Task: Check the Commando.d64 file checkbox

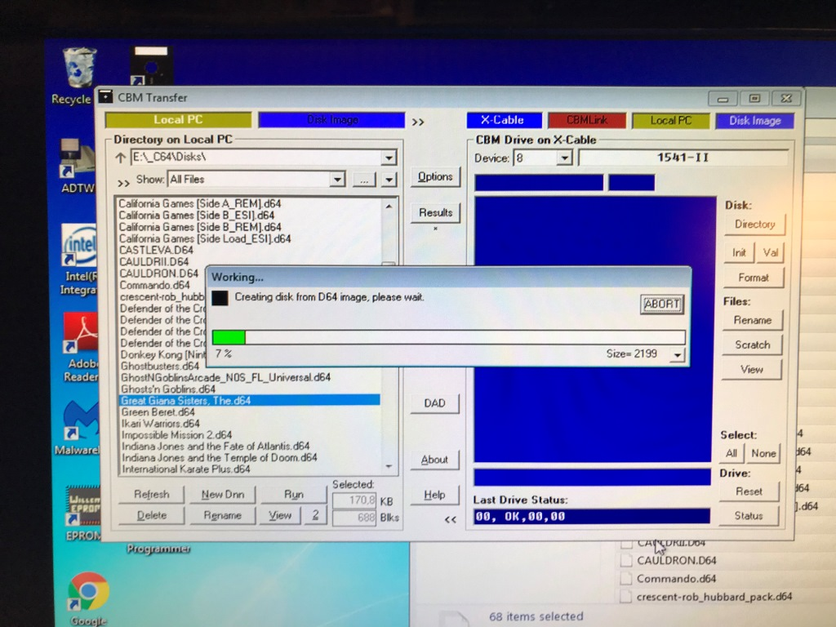Action: (626, 579)
